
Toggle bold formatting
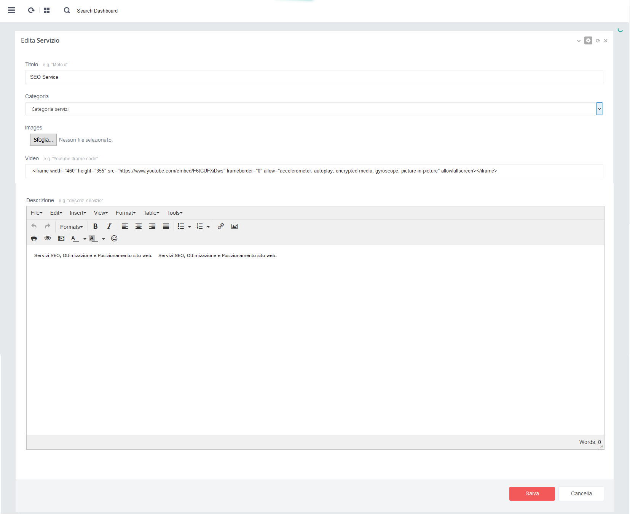click(96, 227)
